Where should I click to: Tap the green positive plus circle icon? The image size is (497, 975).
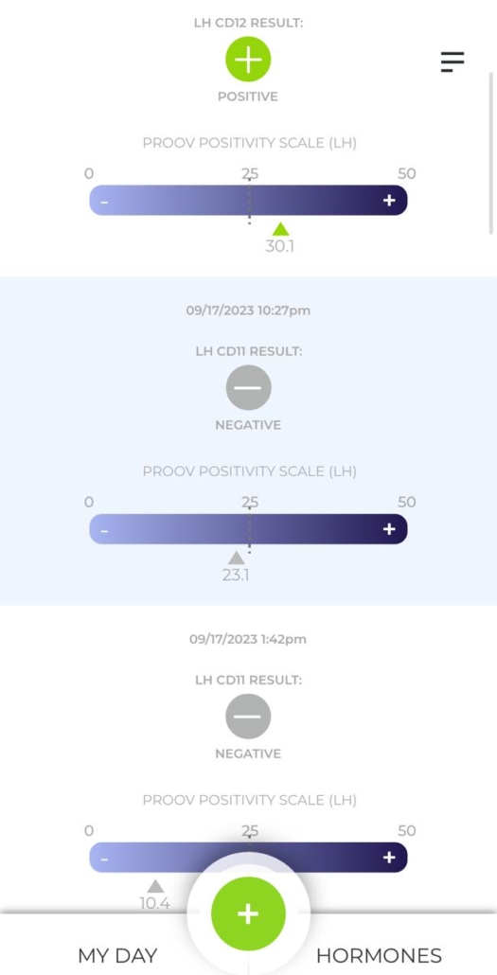point(248,59)
